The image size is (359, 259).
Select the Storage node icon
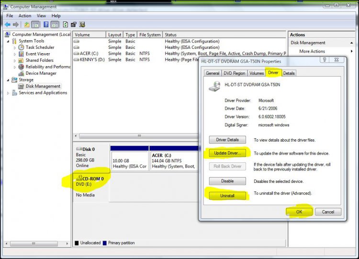point(14,79)
